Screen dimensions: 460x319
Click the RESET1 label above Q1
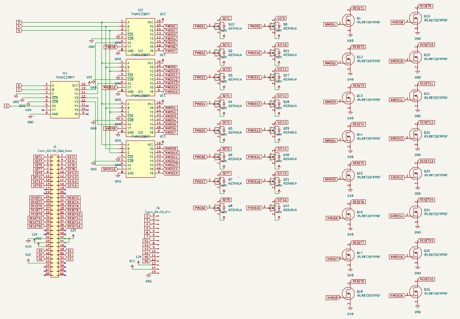(358, 8)
